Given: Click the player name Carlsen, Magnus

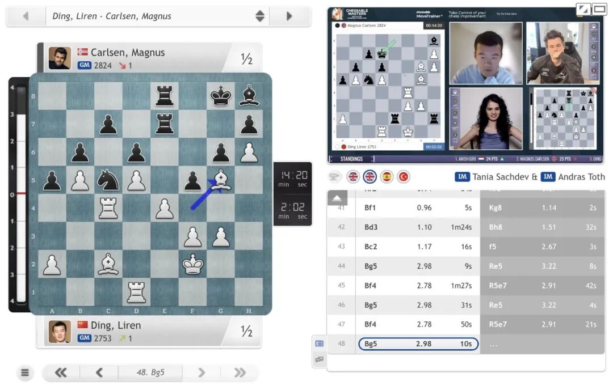Looking at the screenshot, I should coord(128,52).
